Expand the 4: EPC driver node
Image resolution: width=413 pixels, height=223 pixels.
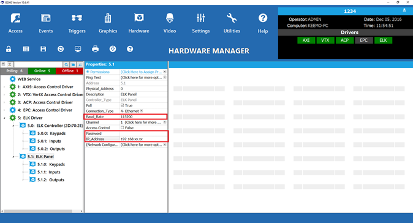4,110
